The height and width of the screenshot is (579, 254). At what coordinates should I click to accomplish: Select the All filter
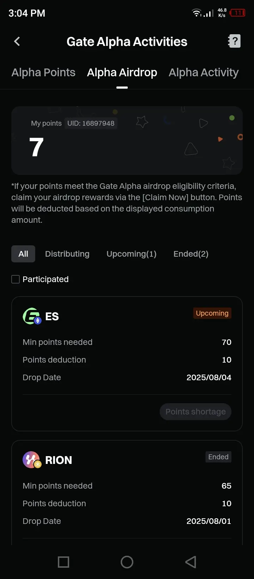click(23, 254)
